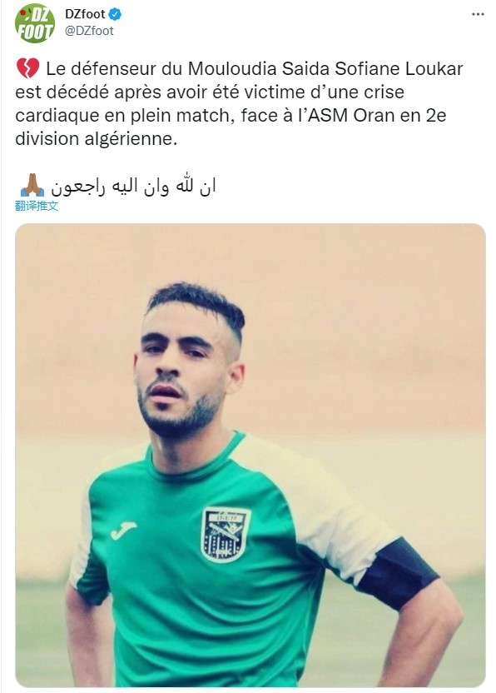
Task: Open the DZfoot profile avatar logo
Action: [35, 23]
